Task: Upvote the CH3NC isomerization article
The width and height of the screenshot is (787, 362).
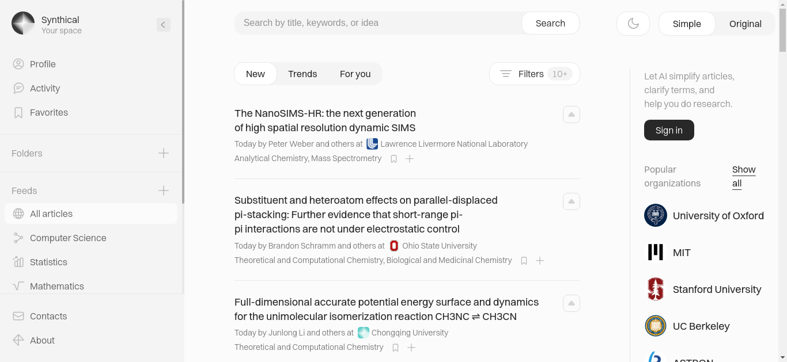Action: tap(572, 303)
